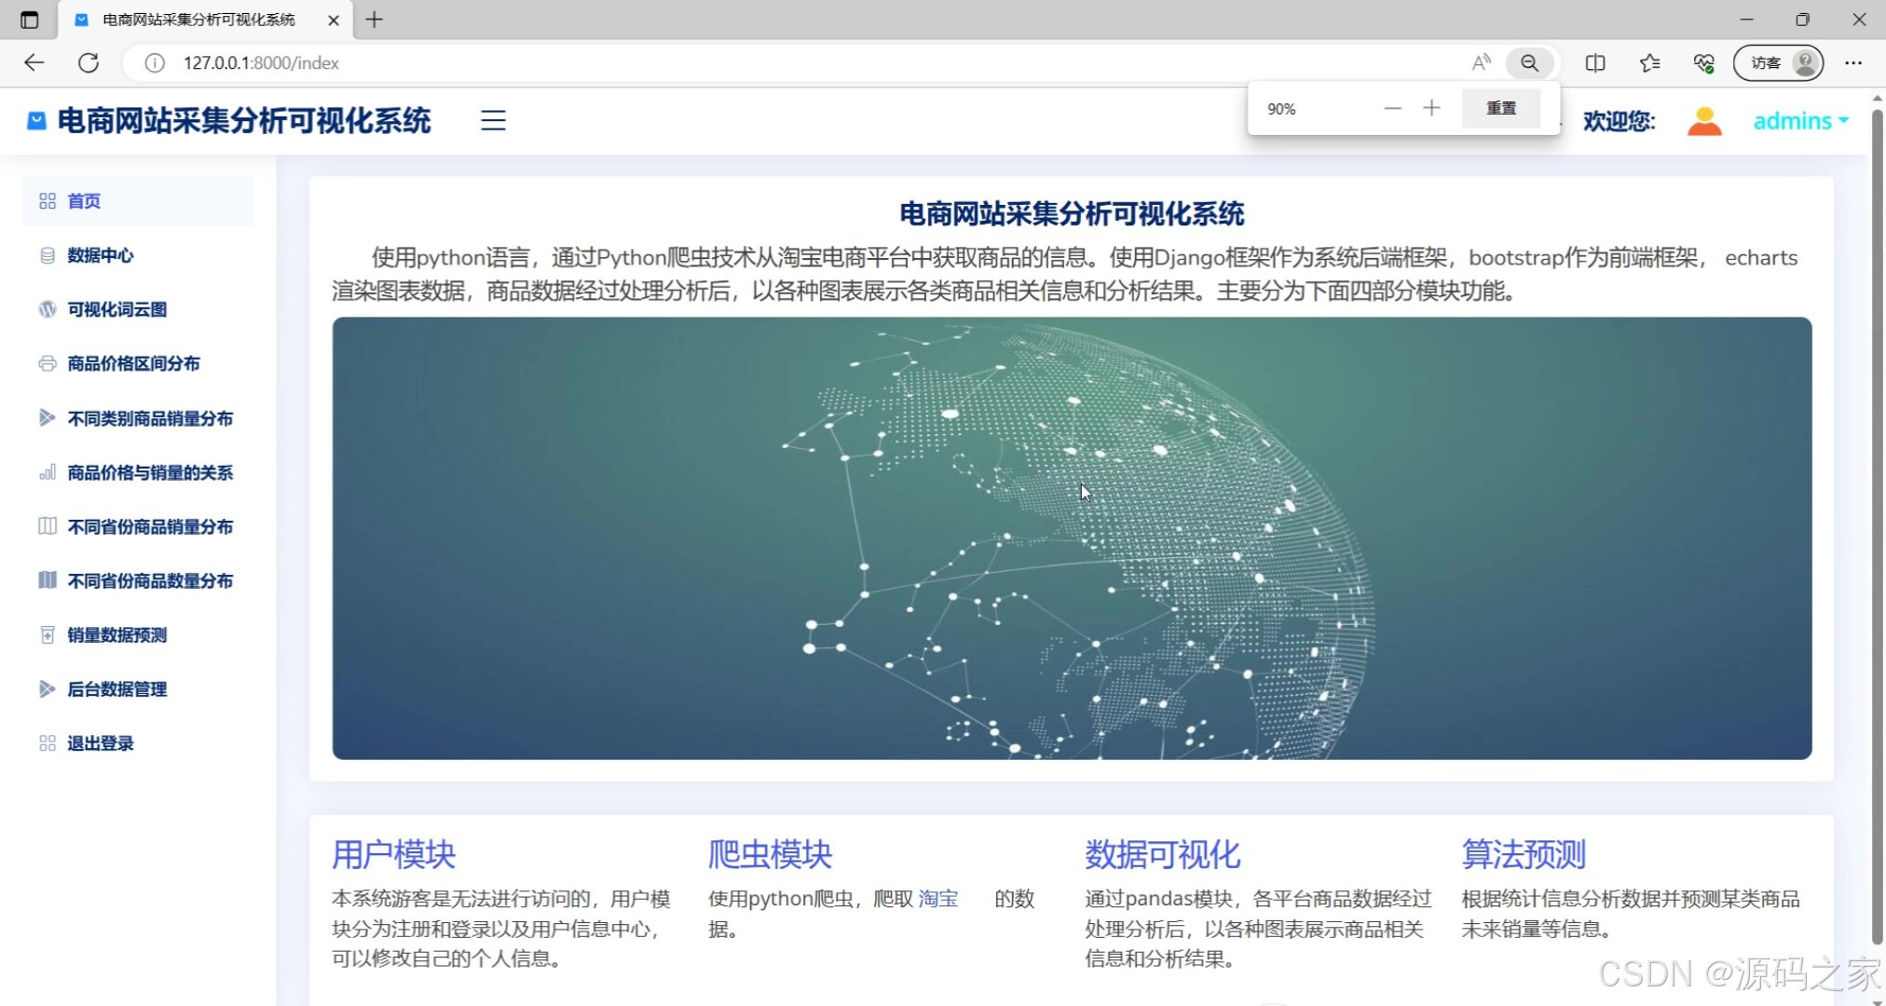Open the hamburger navigation menu
1886x1006 pixels.
coord(492,119)
